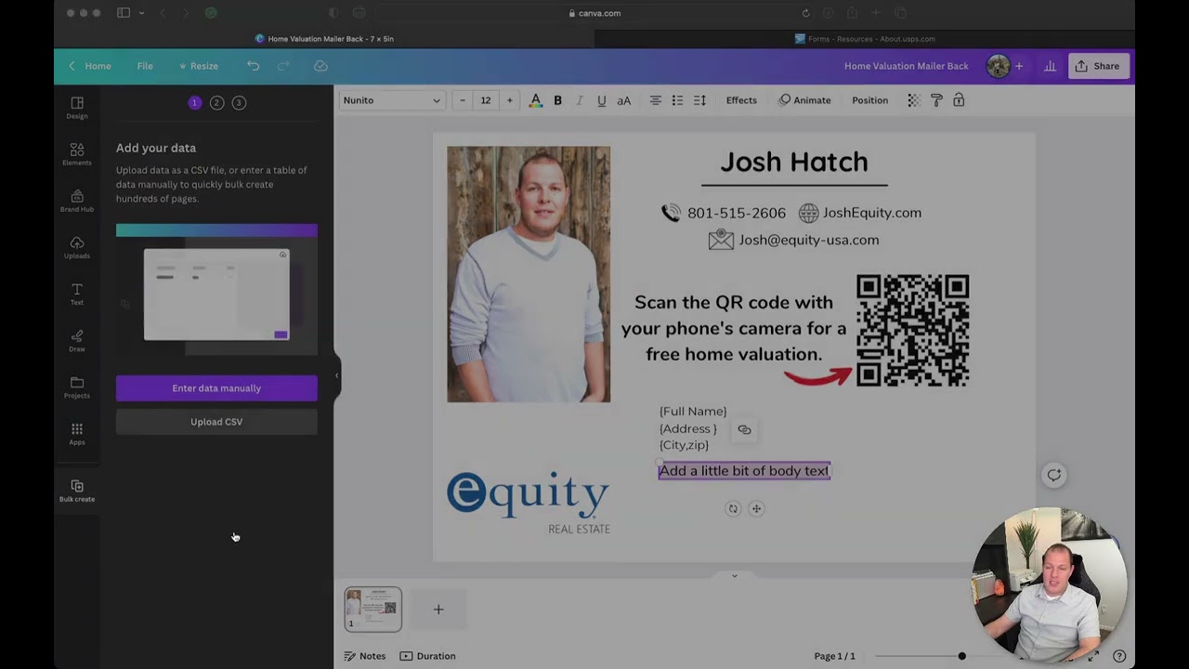1189x669 pixels.
Task: Go back to Home
Action: 90,66
